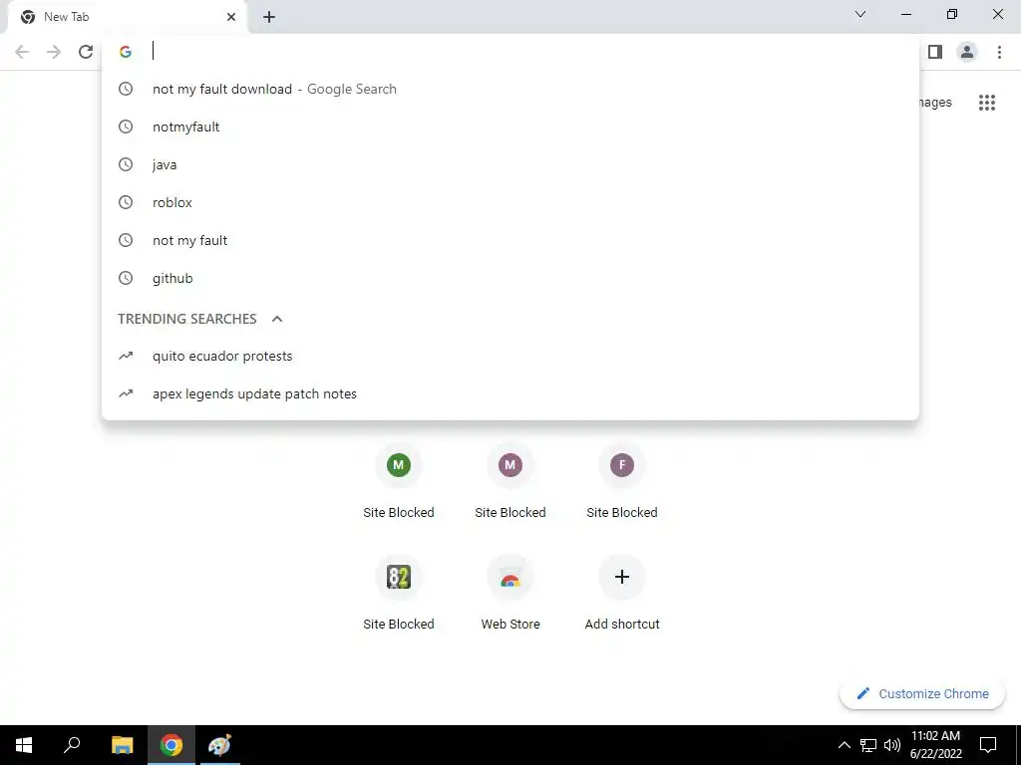Choose the "not my fault" suggestion
Viewport: 1021px width, 765px height.
click(x=510, y=240)
